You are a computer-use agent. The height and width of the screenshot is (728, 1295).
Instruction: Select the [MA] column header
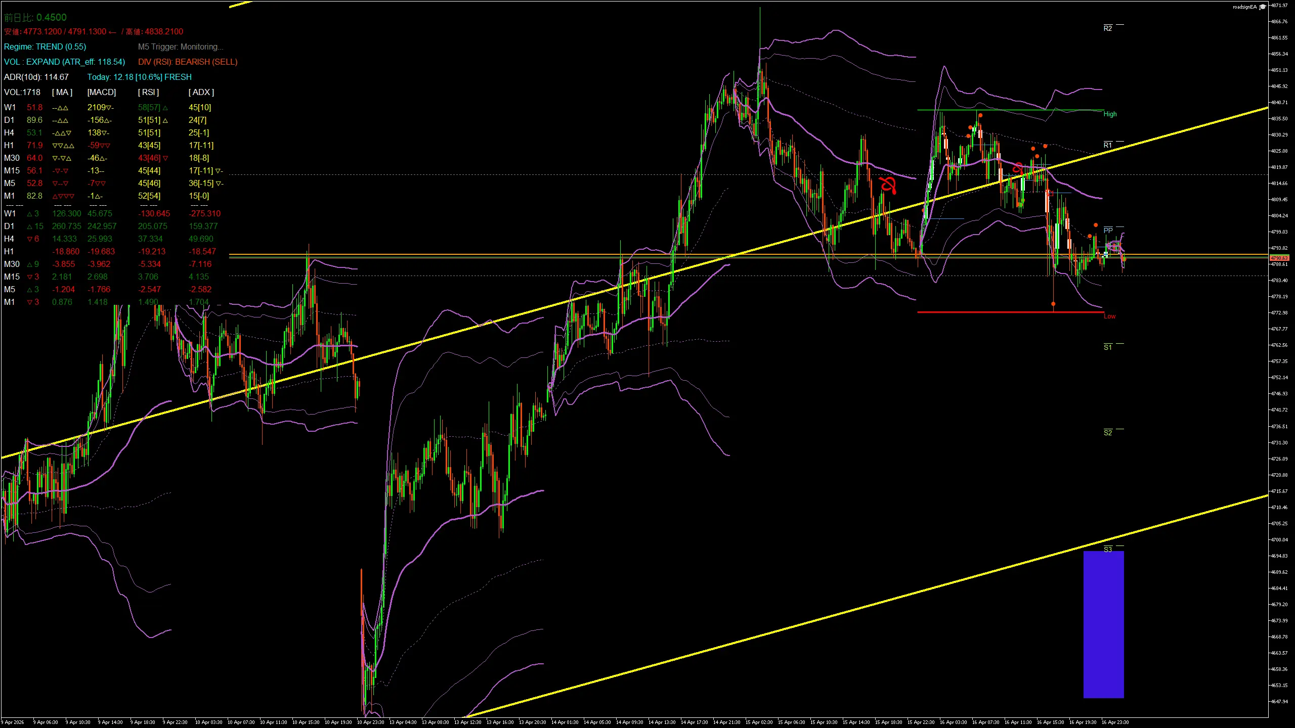[61, 92]
